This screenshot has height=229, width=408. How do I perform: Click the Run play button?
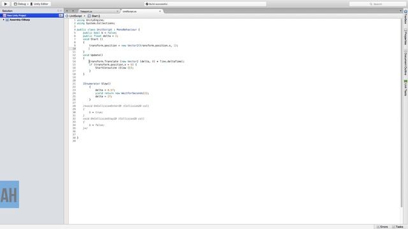coord(6,4)
